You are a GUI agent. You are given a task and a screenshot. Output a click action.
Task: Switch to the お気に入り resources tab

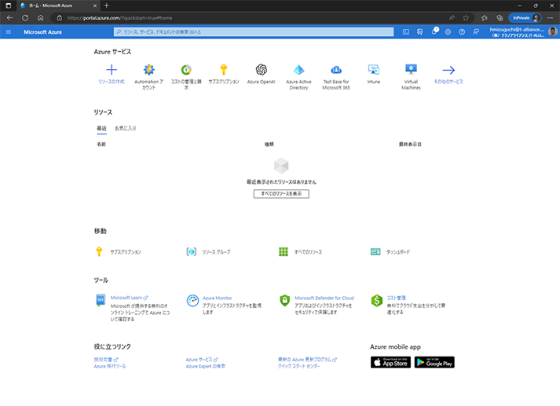(x=126, y=128)
